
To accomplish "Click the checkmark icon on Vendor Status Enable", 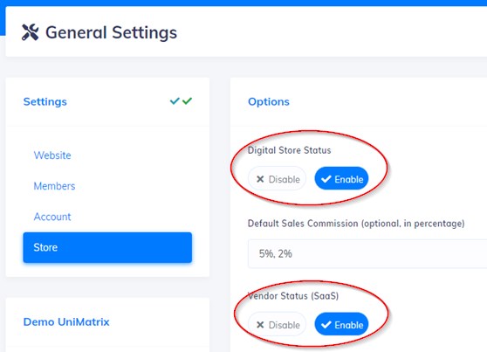I will coord(326,325).
